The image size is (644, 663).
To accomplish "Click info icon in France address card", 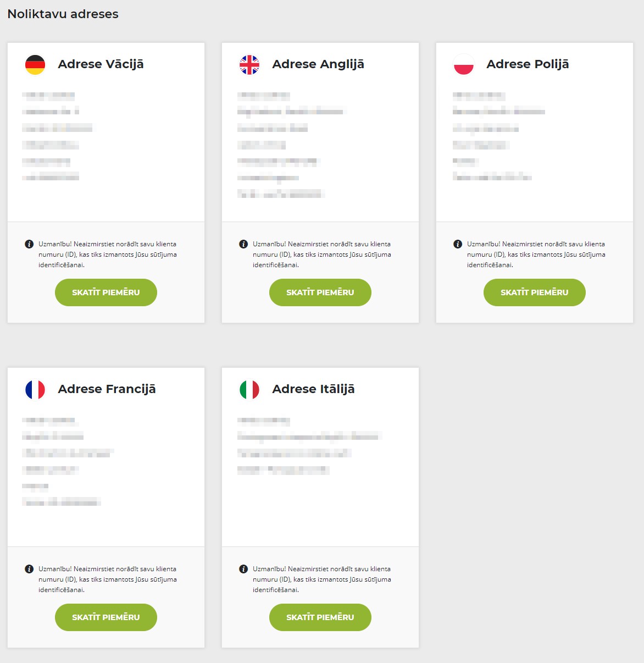I will pos(29,569).
